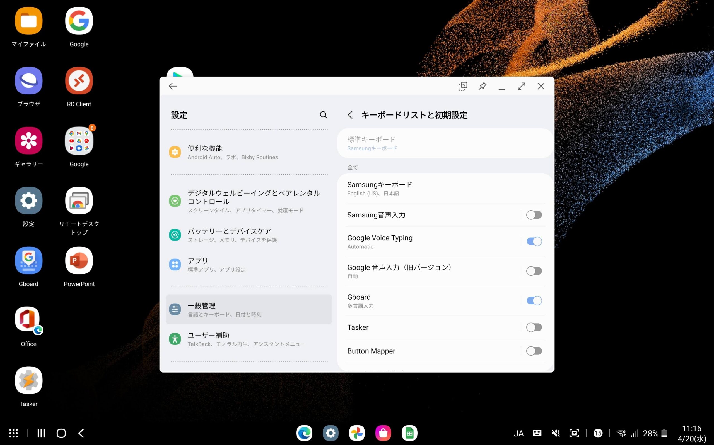This screenshot has width=714, height=445.
Task: Open Galaxy Store from taskbar
Action: [x=383, y=433]
